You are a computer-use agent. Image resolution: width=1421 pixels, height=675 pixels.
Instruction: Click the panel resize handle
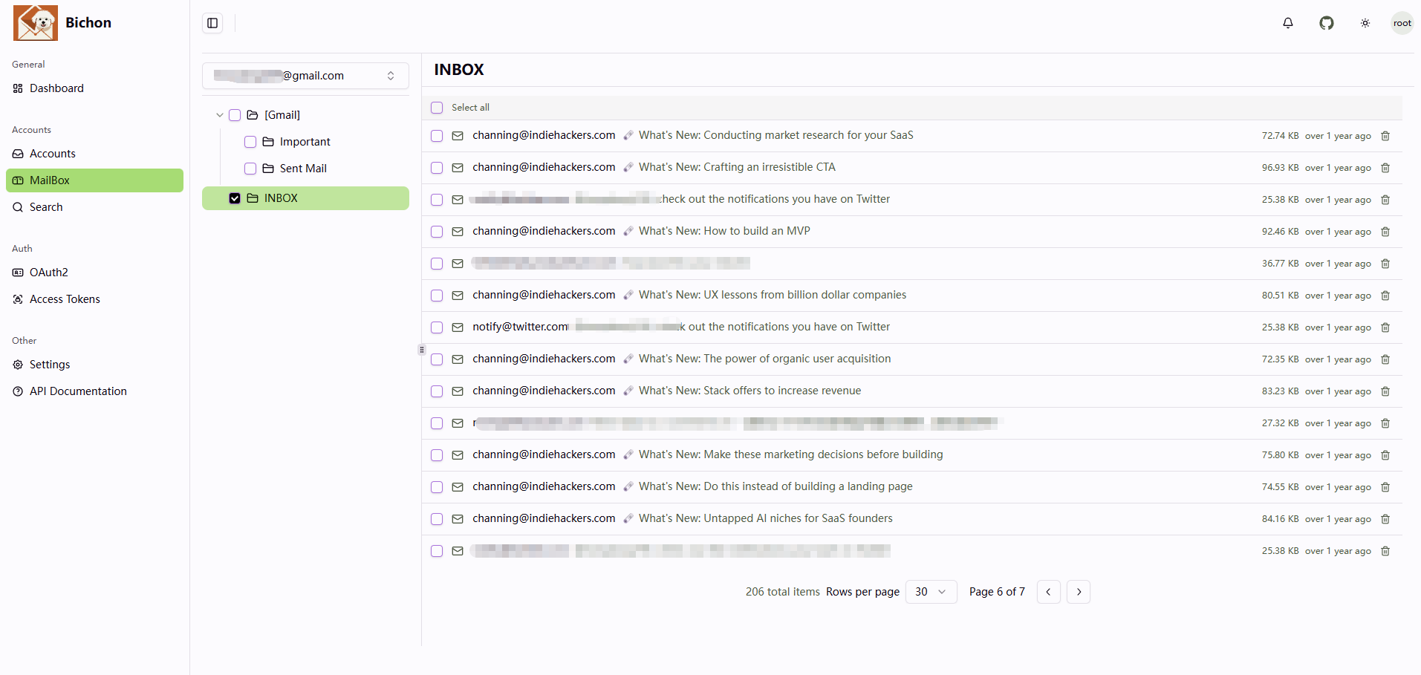(422, 350)
